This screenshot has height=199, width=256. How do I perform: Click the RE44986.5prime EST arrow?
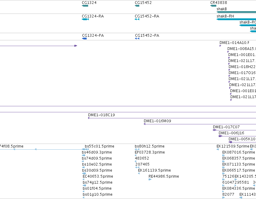coord(150,179)
